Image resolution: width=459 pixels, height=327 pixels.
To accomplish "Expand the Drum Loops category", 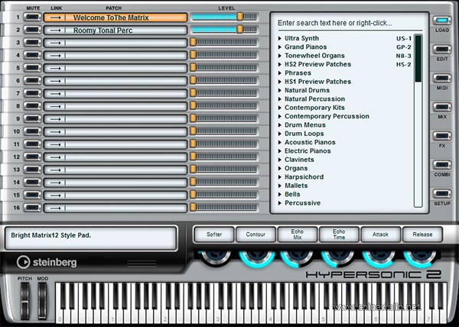I will point(279,134).
